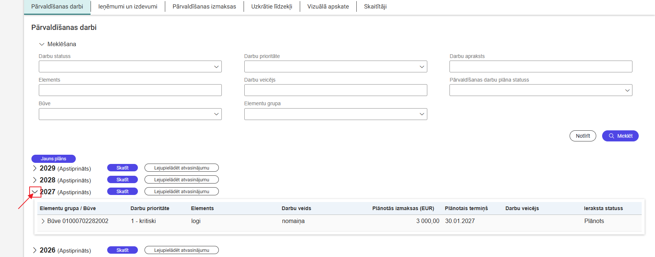The width and height of the screenshot is (655, 257).
Task: Click Skatīt for the 2027 plan
Action: (122, 192)
